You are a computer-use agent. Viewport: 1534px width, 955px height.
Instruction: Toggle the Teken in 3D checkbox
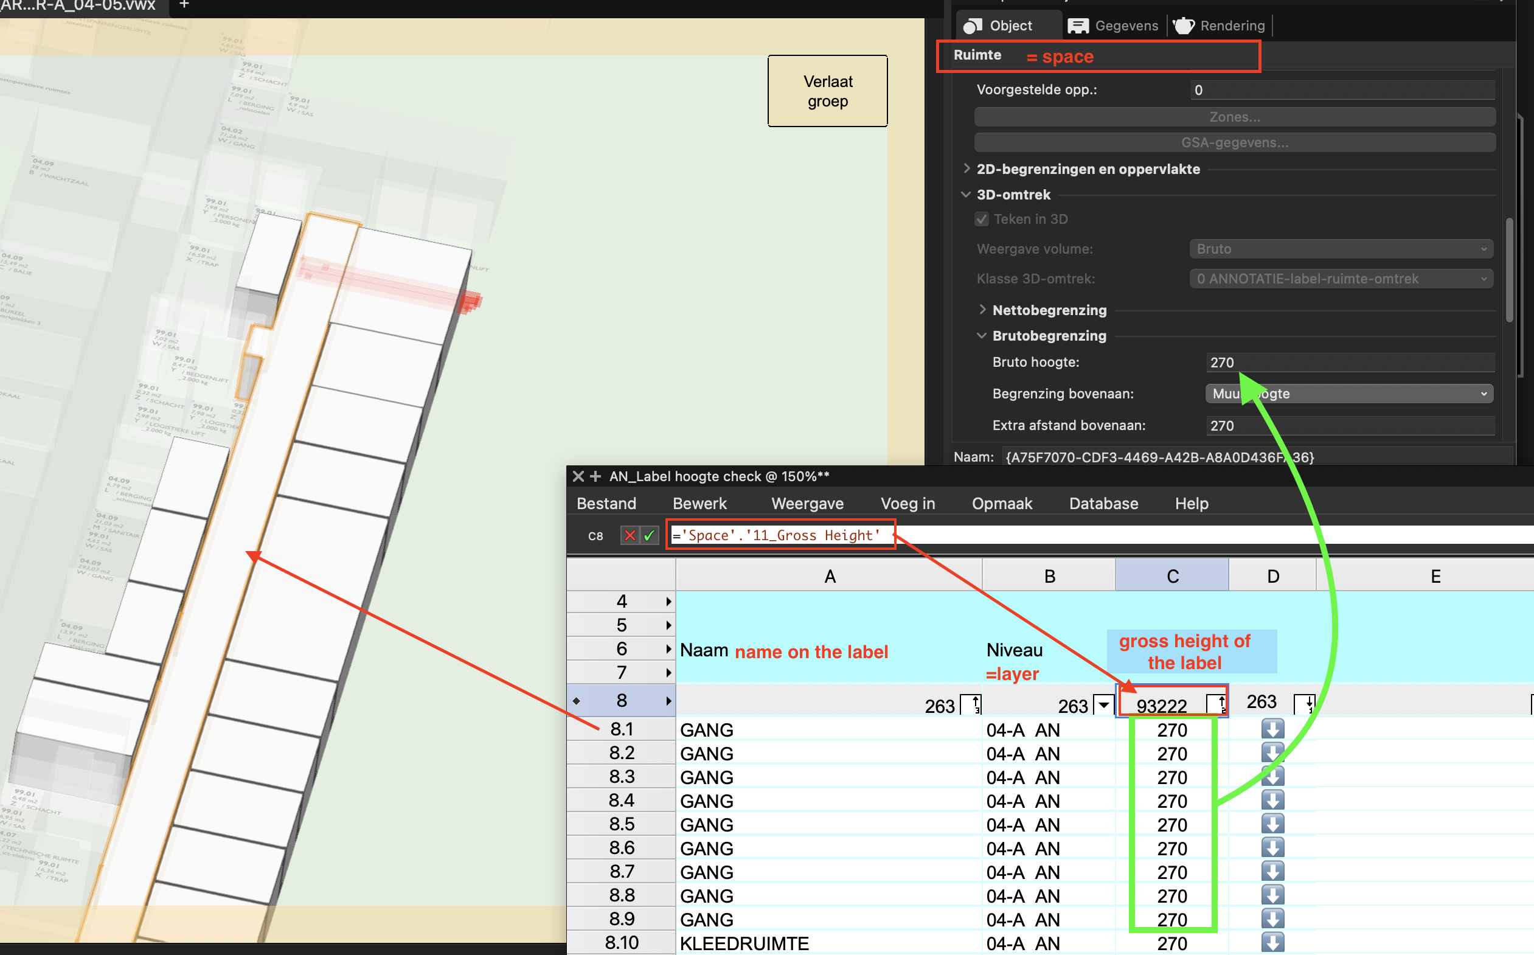click(x=981, y=219)
